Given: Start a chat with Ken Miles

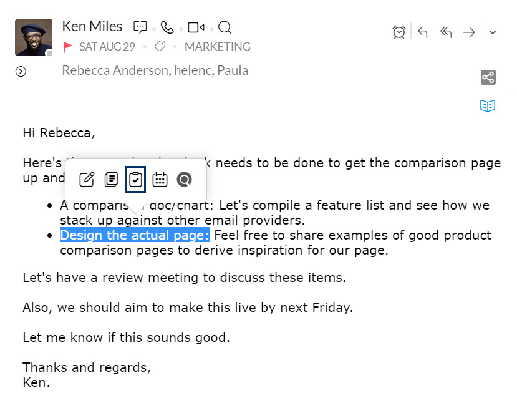Looking at the screenshot, I should click(x=140, y=27).
